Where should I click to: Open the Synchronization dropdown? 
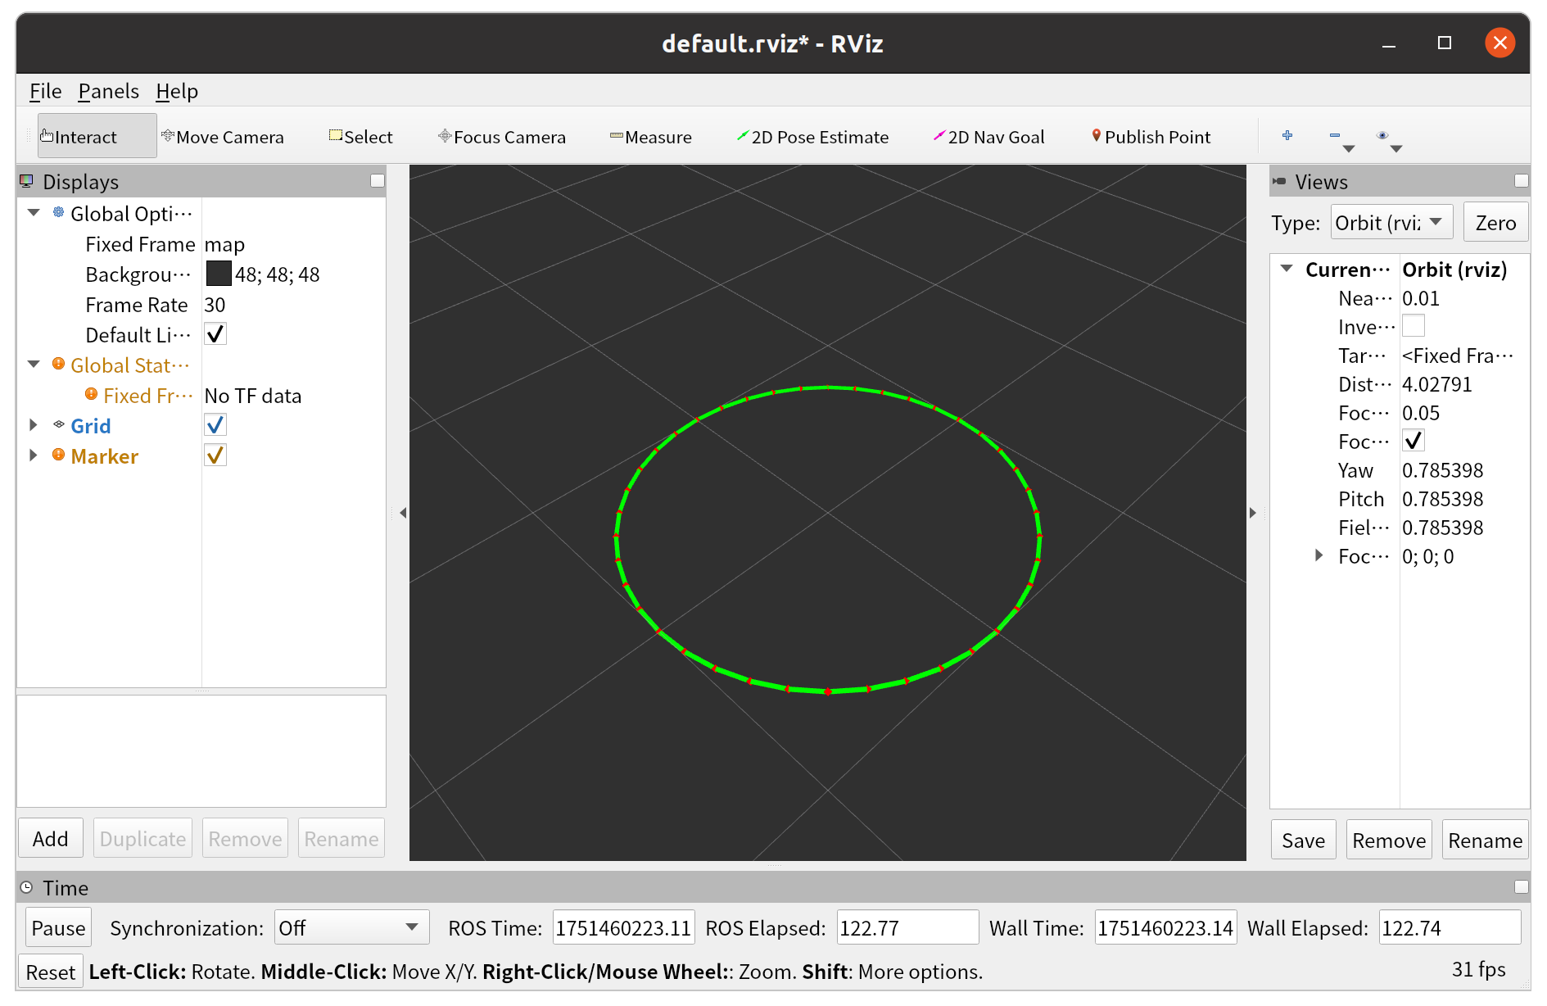351,927
